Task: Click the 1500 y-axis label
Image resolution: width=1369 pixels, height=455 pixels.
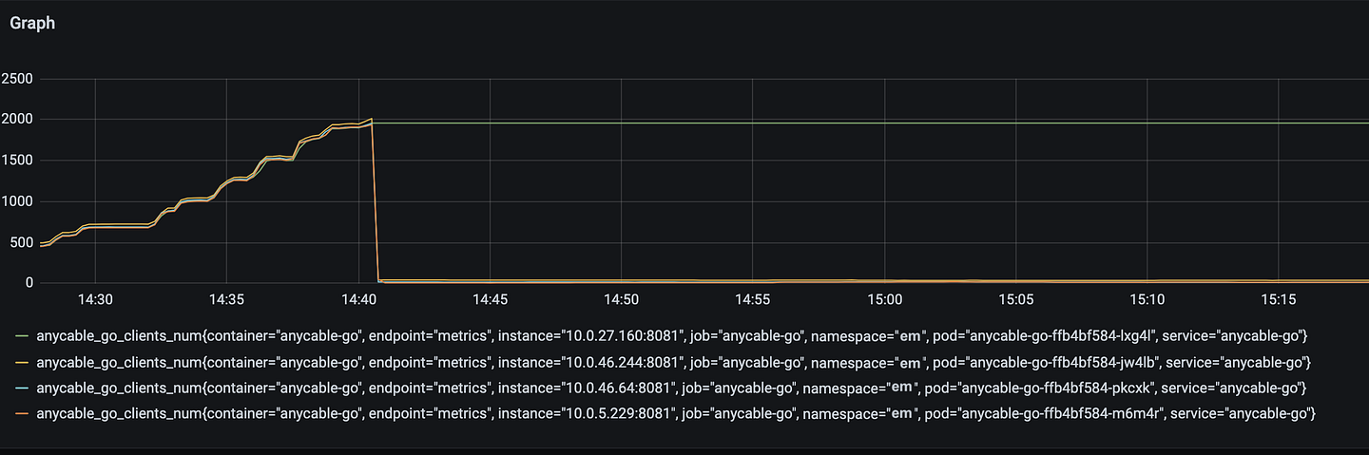Action: coord(17,161)
